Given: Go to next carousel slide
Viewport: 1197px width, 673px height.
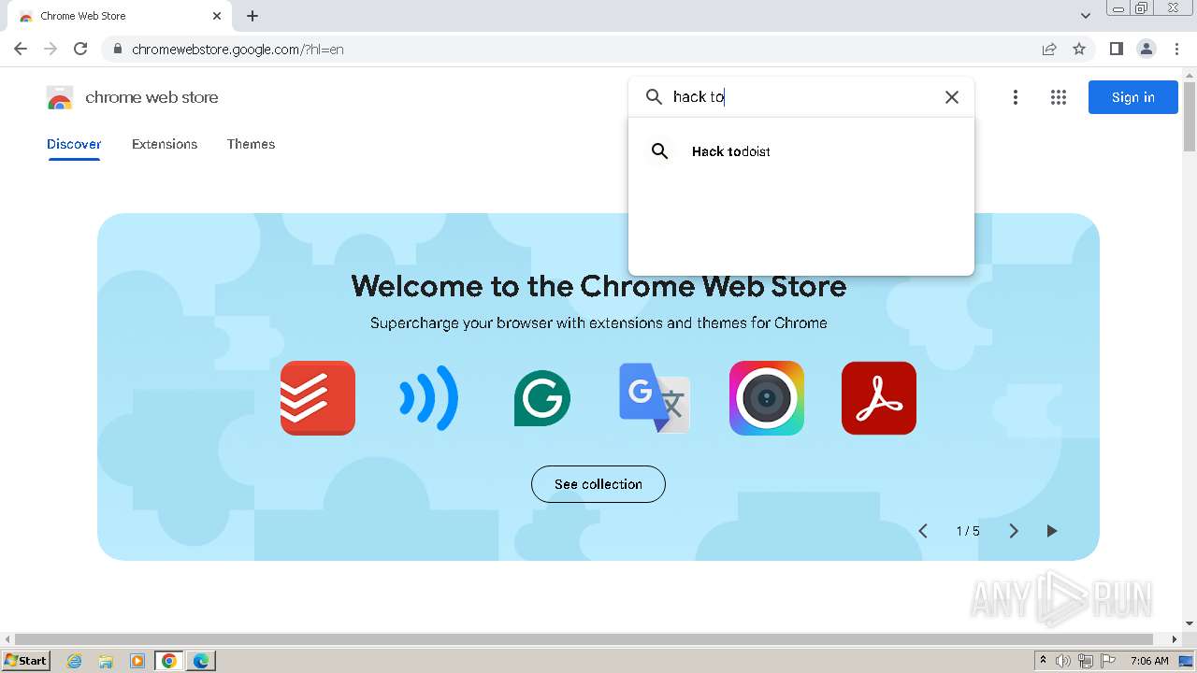Looking at the screenshot, I should point(1014,531).
